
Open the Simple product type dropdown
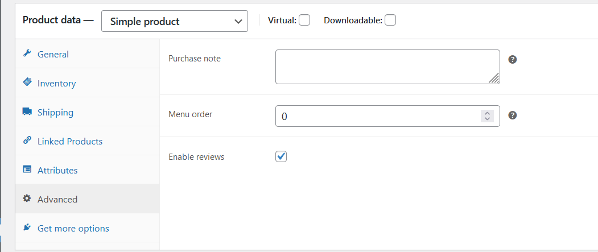175,22
